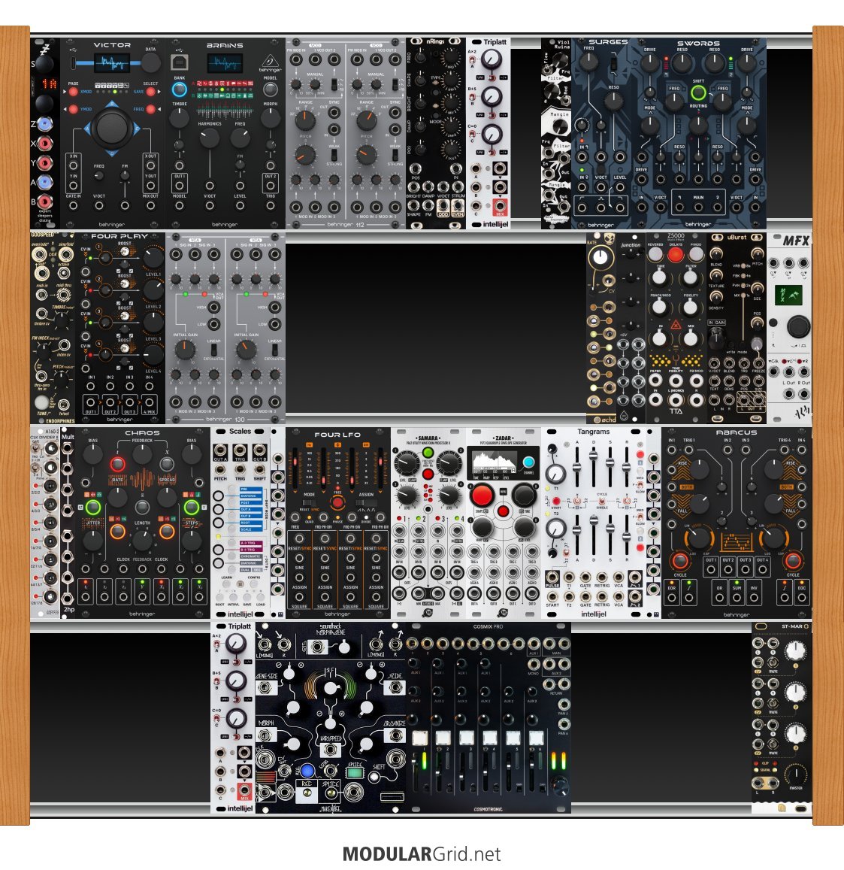
Task: Push the MODEL button on Brains
Action: pos(270,89)
